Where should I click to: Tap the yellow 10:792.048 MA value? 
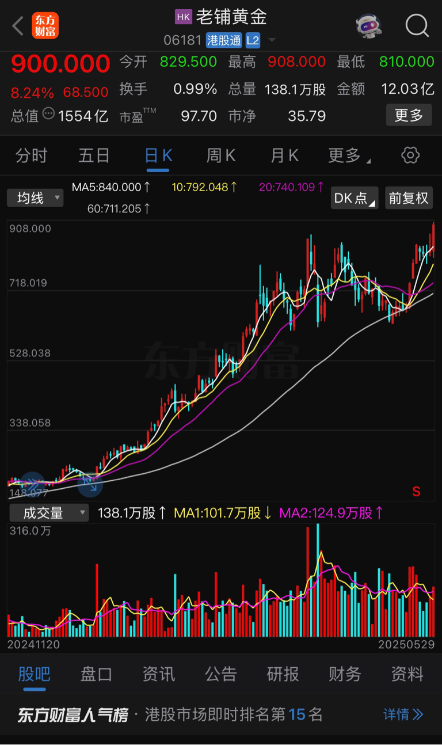pyautogui.click(x=205, y=187)
